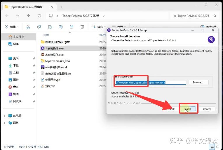
Task: Go back with the Explorer back arrow
Action: [7, 16]
